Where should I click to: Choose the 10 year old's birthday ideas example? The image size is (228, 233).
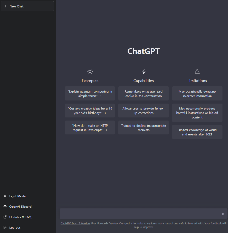point(90,111)
